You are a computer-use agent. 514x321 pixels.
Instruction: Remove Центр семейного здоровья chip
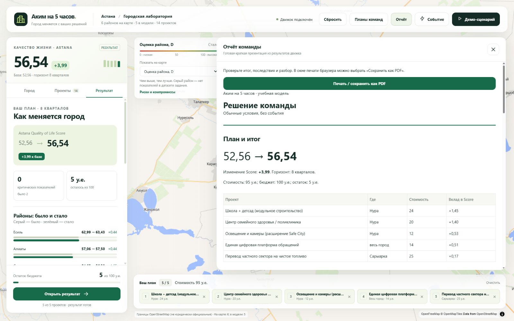277,297
